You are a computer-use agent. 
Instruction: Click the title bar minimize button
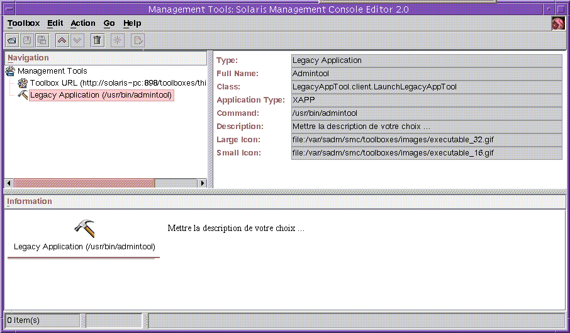549,9
